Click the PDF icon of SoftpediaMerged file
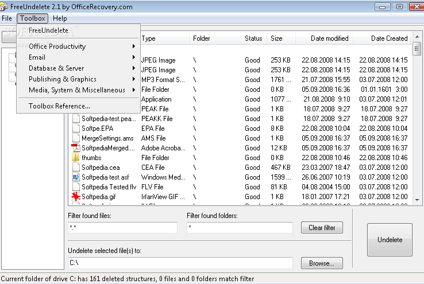Viewport: 424px width, 284px height. click(76, 148)
